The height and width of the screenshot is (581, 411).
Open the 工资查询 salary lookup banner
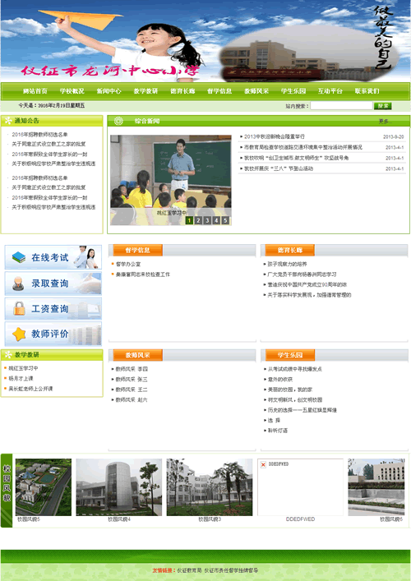[x=53, y=309]
